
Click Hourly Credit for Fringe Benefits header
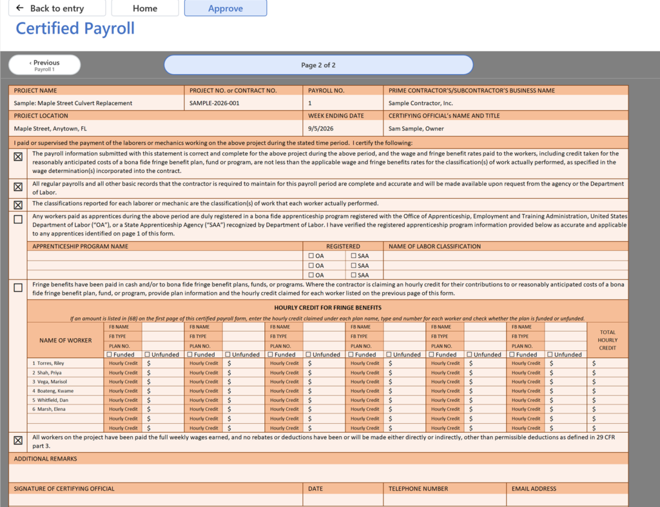pyautogui.click(x=327, y=308)
